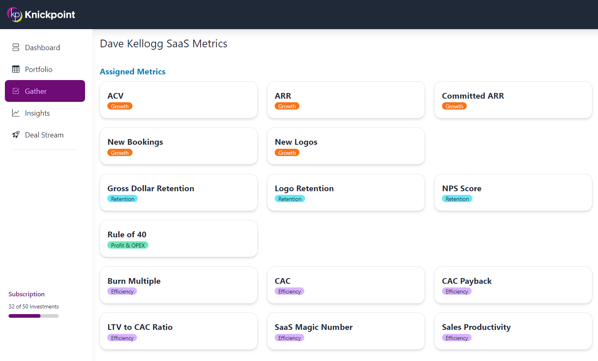Click Efficiency tag under CAC Payback
This screenshot has height=361, width=598.
457,291
